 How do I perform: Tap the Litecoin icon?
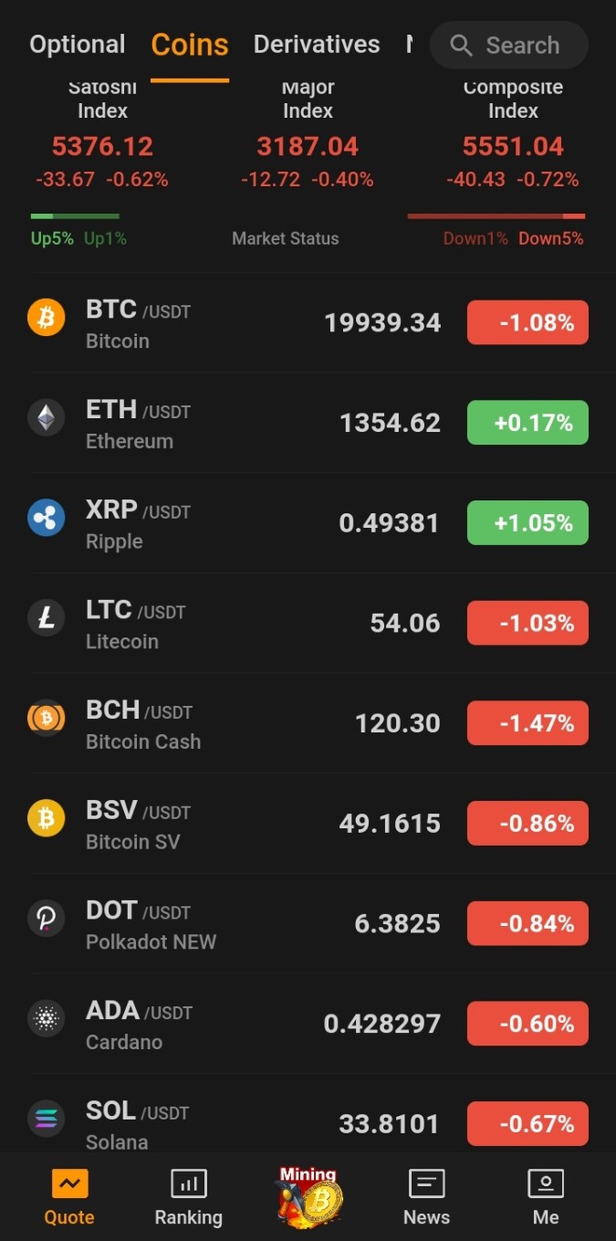point(46,618)
